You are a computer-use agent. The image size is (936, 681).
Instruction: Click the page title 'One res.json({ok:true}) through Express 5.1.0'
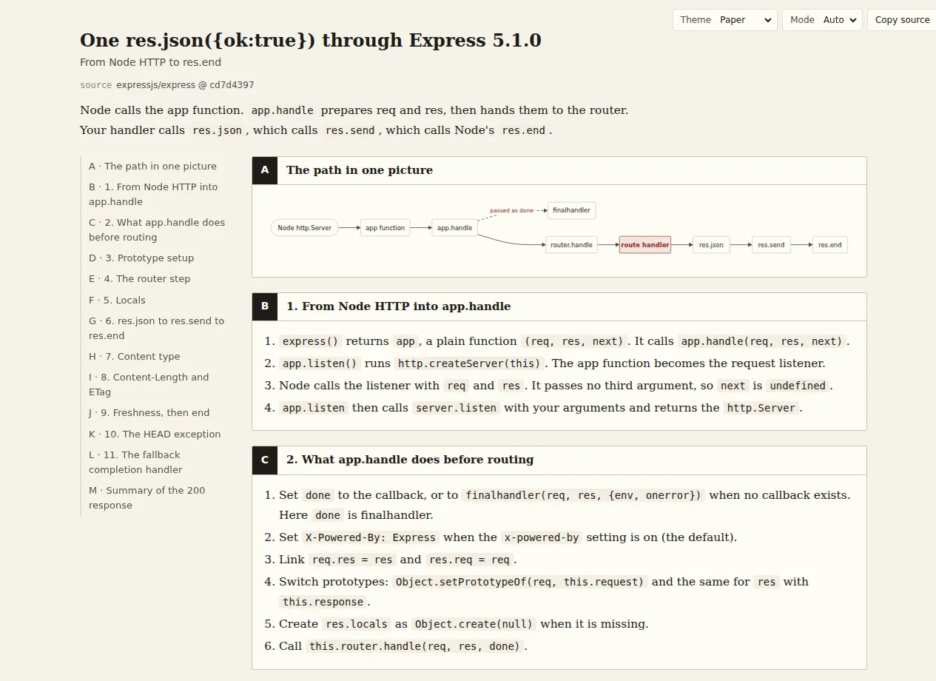click(311, 40)
